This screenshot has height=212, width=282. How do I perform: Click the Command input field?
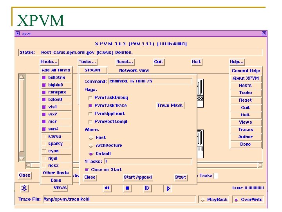[150, 81]
